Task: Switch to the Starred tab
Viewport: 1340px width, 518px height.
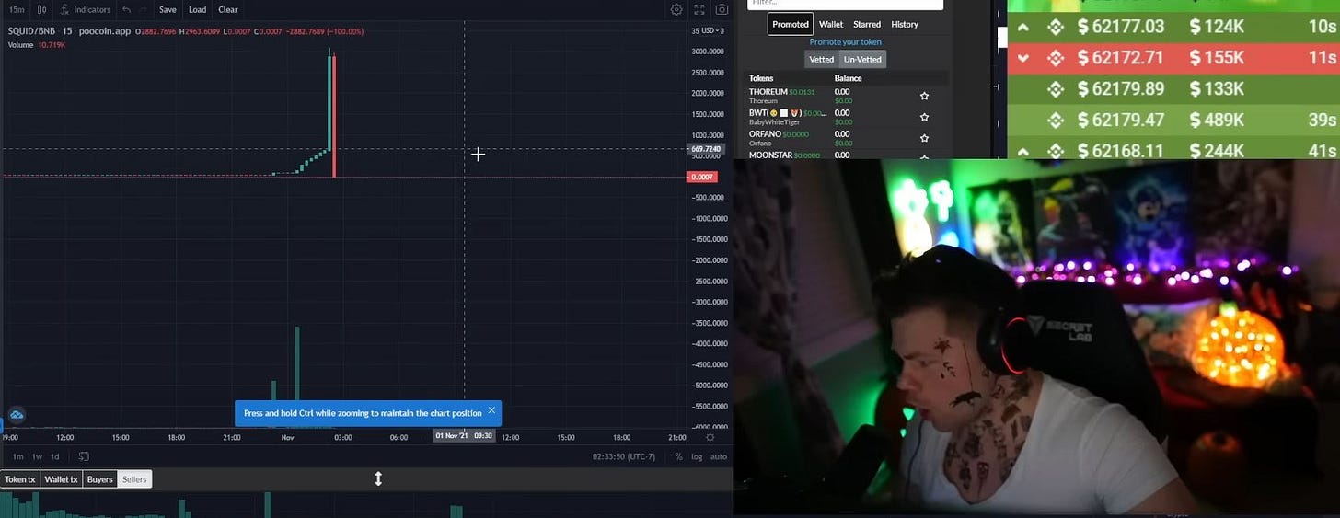Action: 867,24
